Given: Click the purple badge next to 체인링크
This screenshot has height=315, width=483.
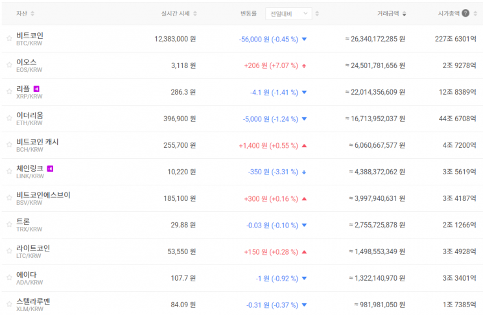Looking at the screenshot, I should click(x=50, y=169).
